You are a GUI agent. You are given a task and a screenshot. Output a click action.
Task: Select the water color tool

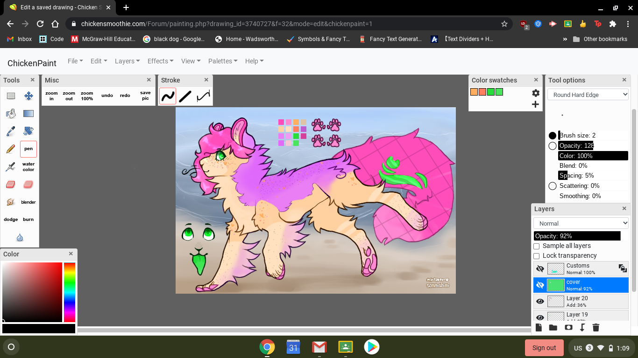28,166
